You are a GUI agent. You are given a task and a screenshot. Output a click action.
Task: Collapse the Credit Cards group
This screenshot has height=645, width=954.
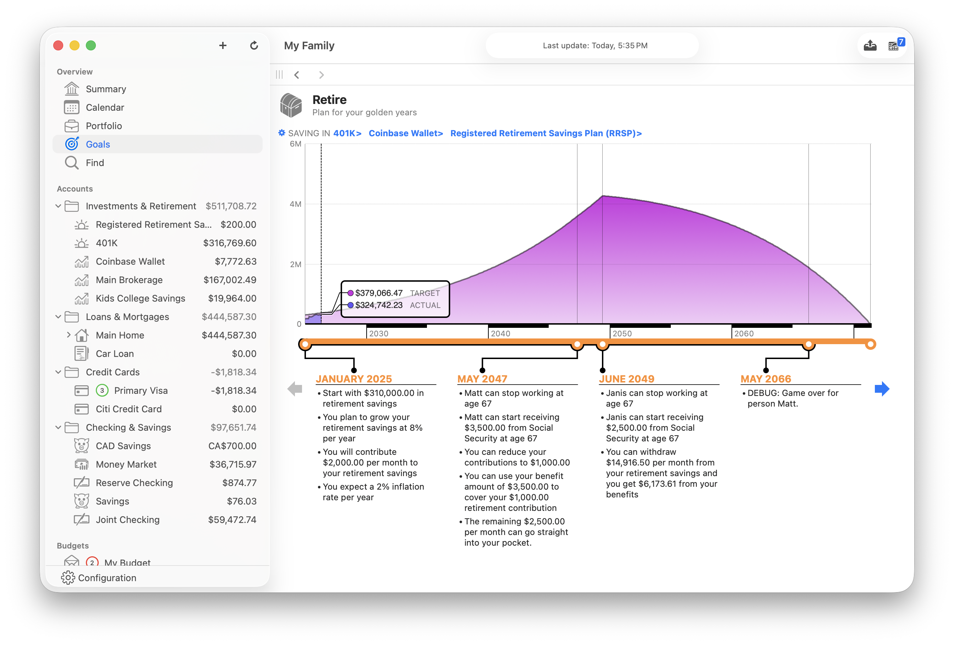[58, 372]
